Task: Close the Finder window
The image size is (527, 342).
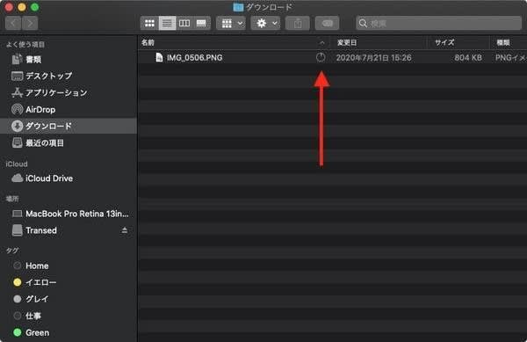Action: tap(9, 7)
